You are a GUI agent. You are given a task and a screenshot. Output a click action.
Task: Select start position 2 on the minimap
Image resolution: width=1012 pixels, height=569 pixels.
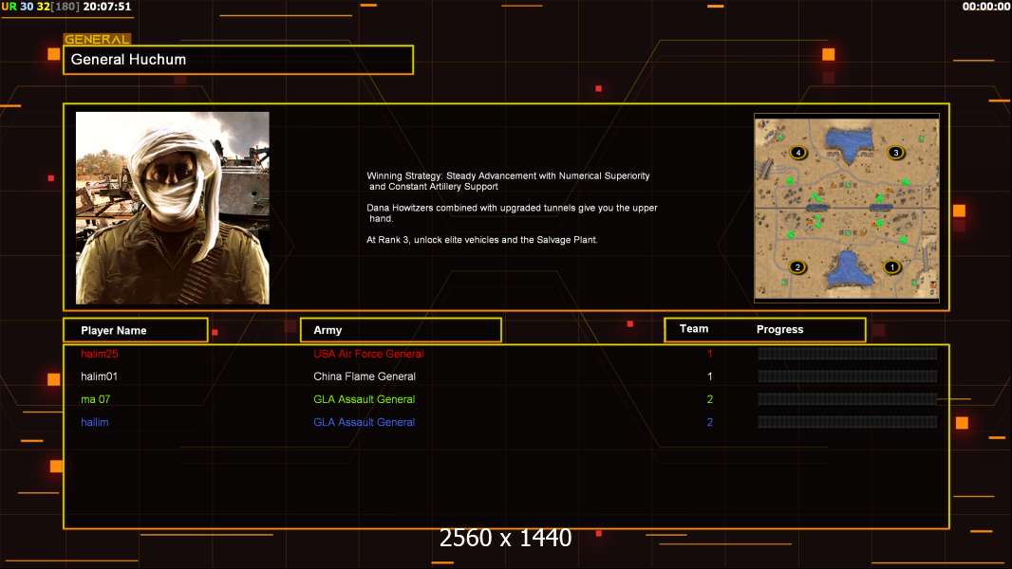click(x=797, y=267)
